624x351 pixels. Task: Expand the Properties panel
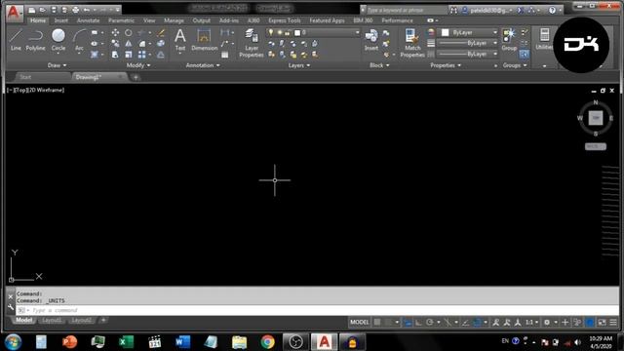click(446, 65)
